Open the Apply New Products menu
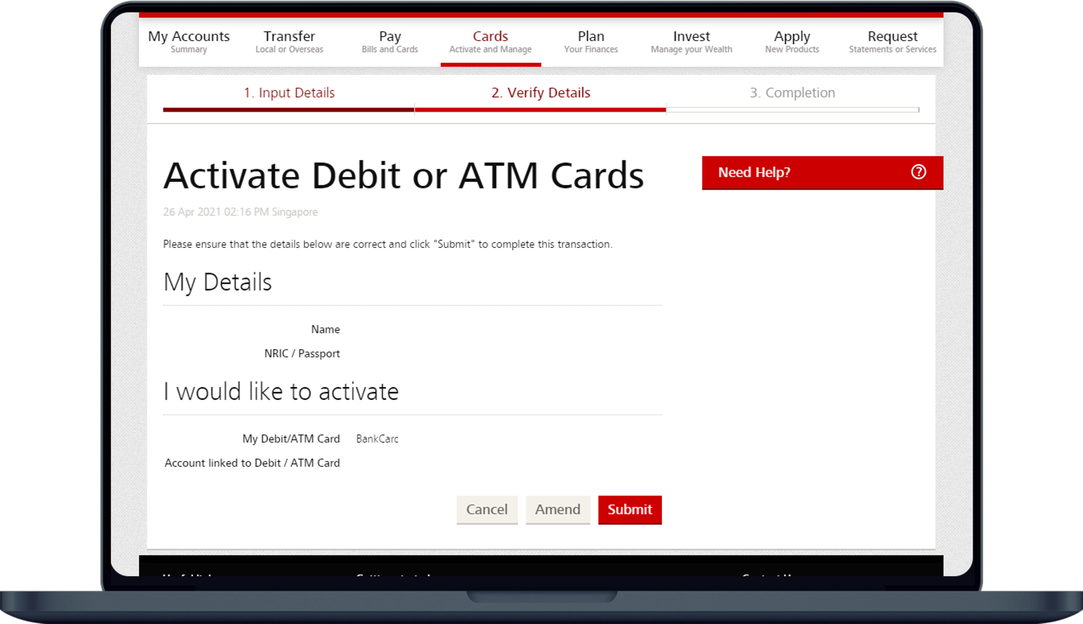This screenshot has width=1083, height=624. pyautogui.click(x=792, y=42)
